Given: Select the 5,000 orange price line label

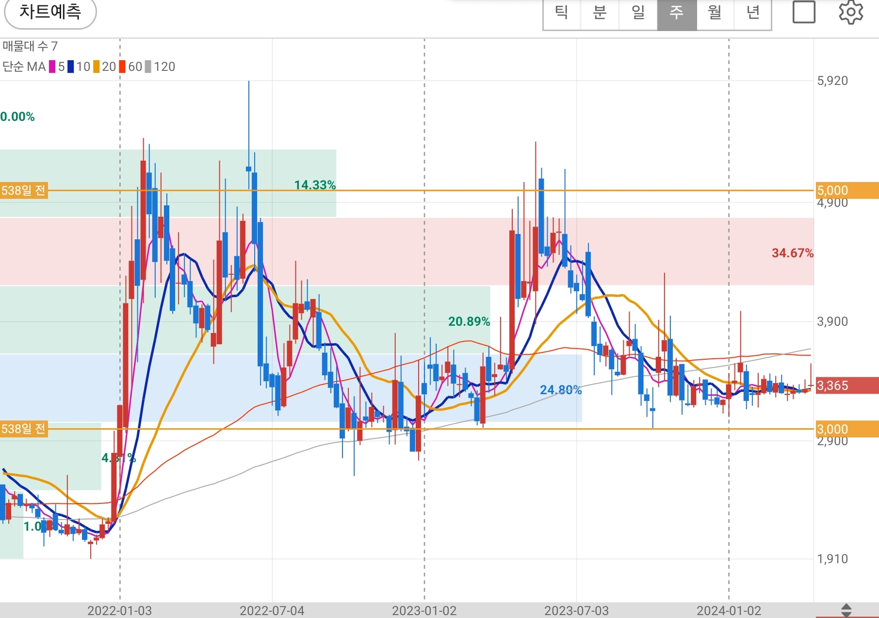Looking at the screenshot, I should coord(847,190).
